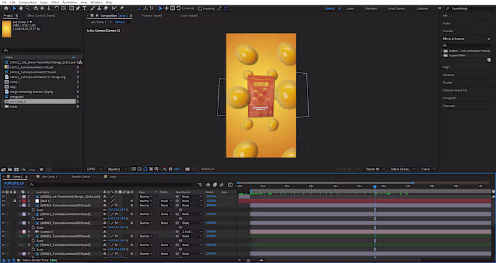Toggle Scale stopwatch under layer 5
Viewport: 496px width, 263px height.
[33, 228]
